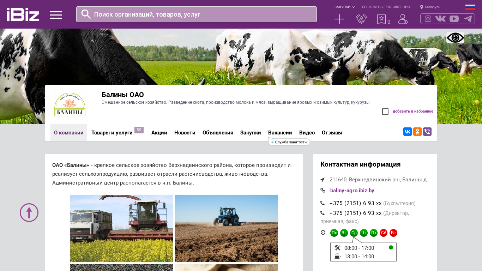Open the О компании tab

point(69,133)
